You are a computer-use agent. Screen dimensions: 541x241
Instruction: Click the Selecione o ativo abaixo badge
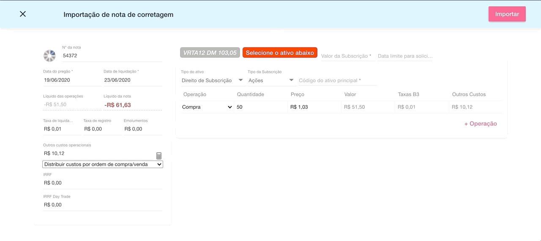click(x=280, y=53)
